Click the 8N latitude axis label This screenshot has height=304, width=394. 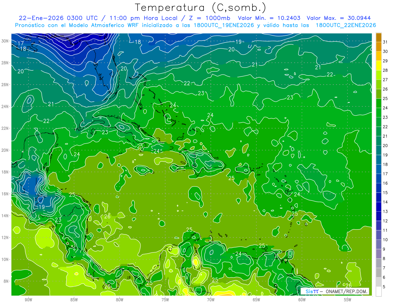click(x=6, y=281)
